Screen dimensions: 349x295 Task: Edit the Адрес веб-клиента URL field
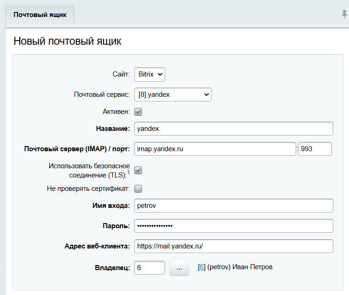pyautogui.click(x=234, y=246)
